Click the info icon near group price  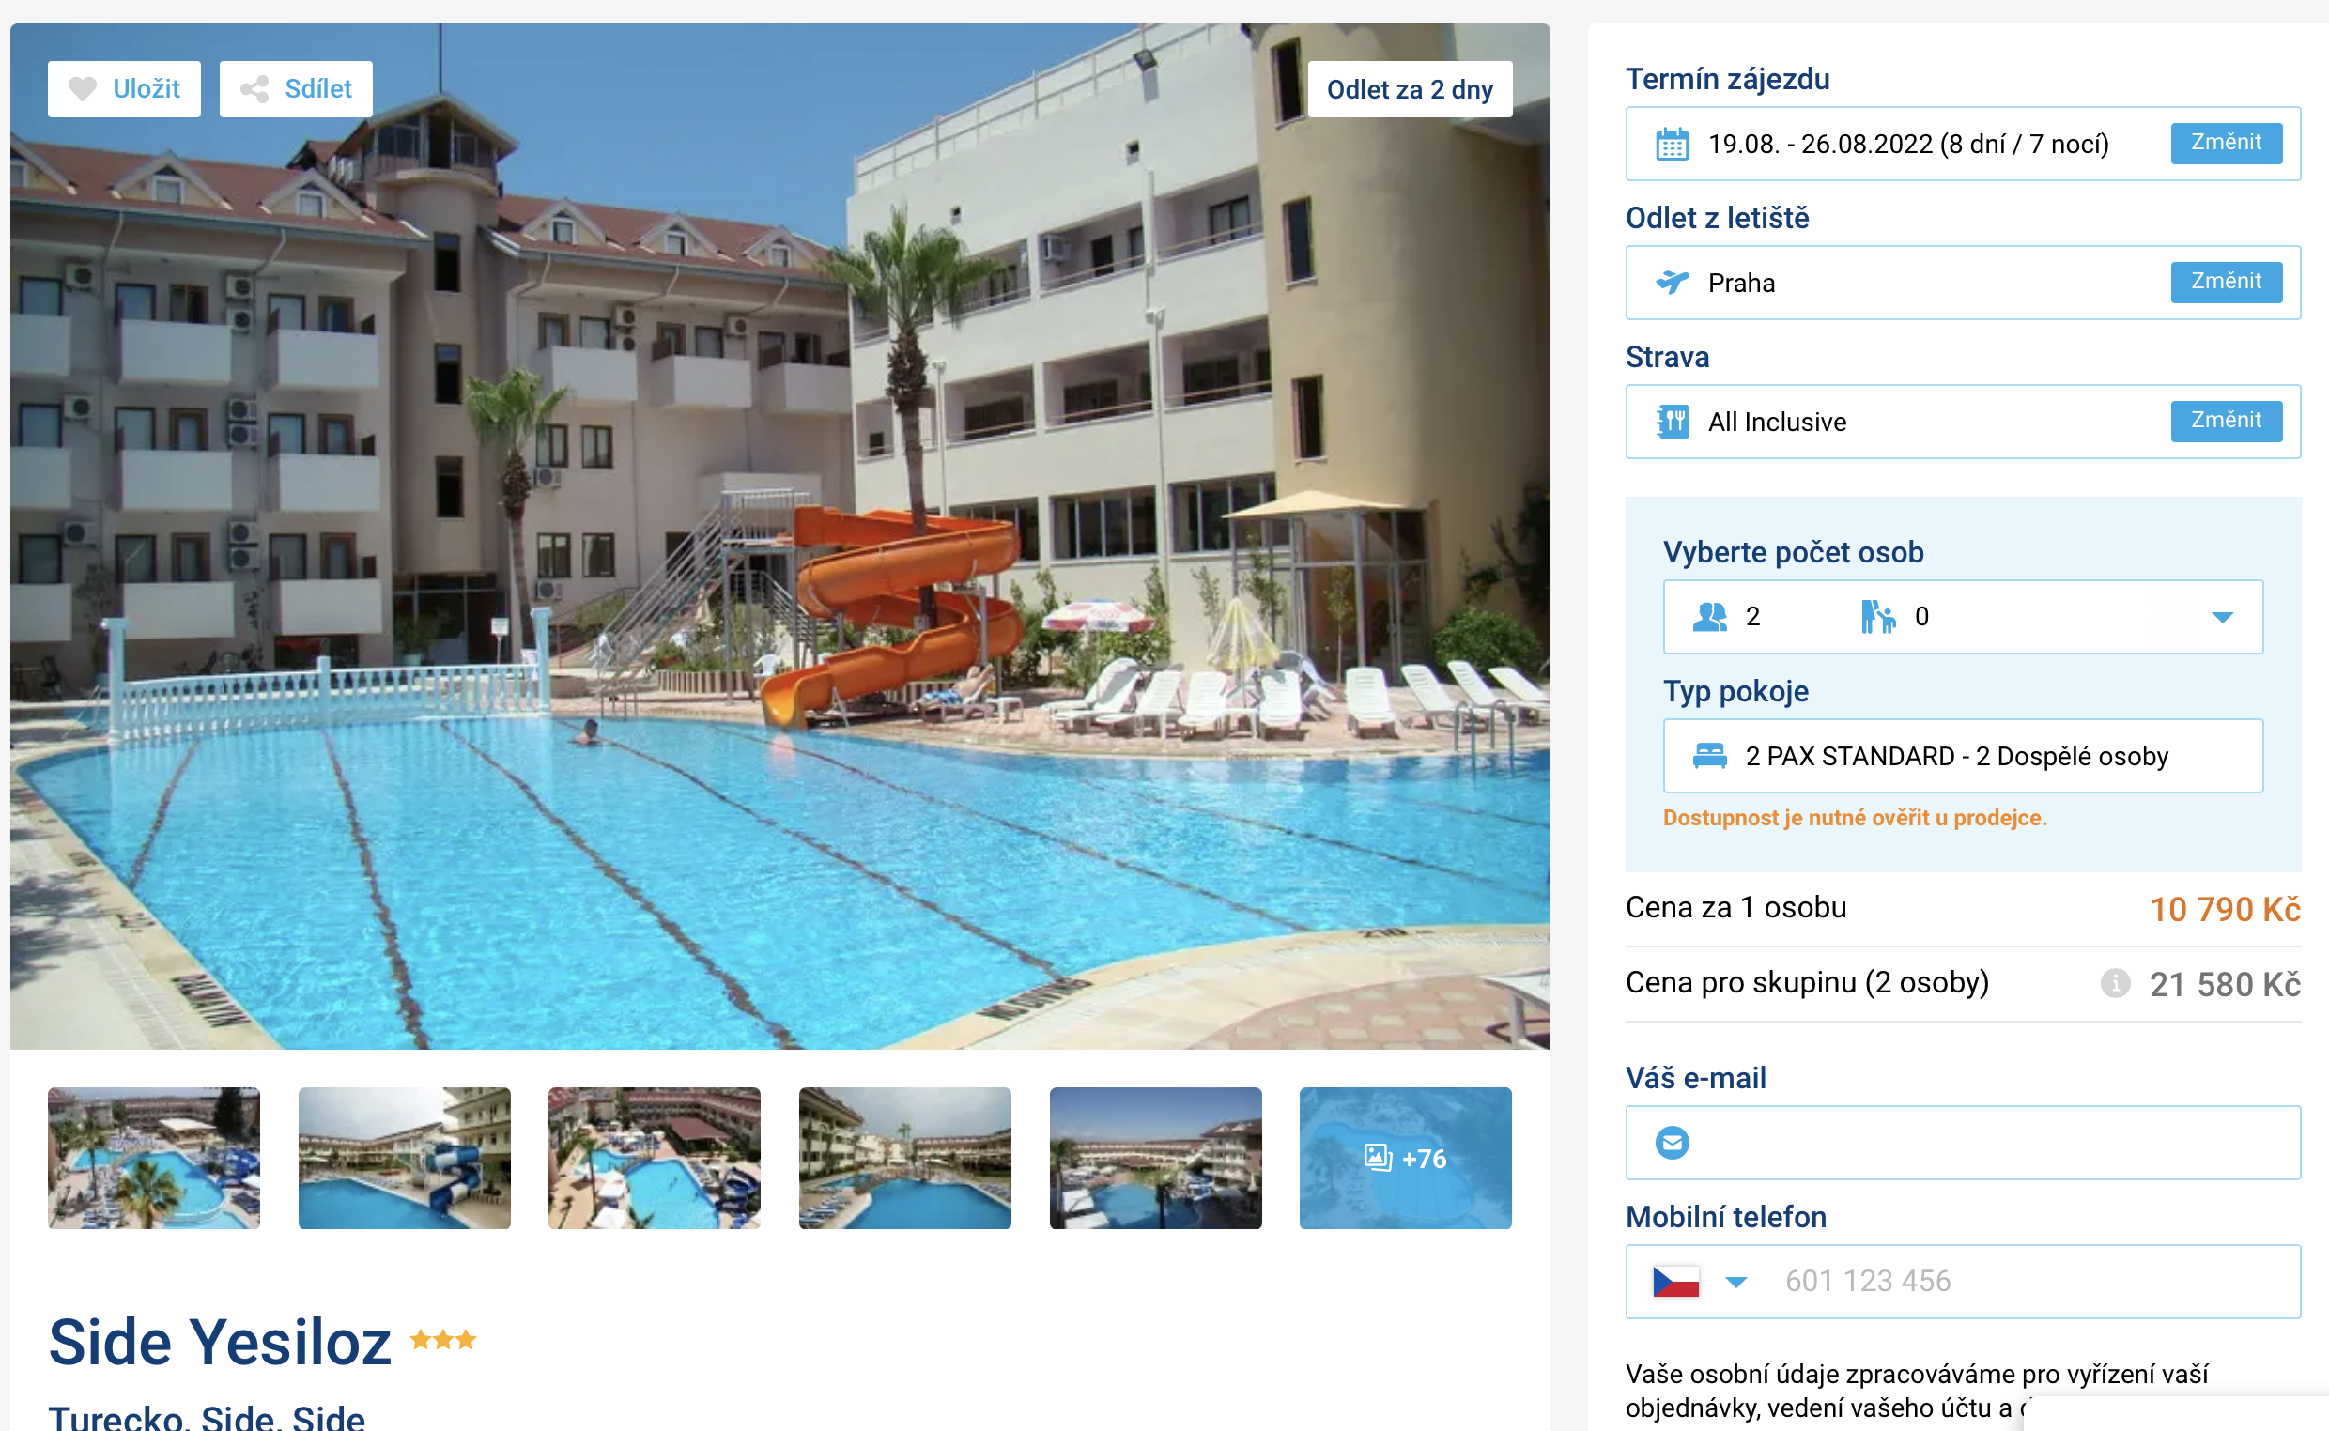[2114, 983]
